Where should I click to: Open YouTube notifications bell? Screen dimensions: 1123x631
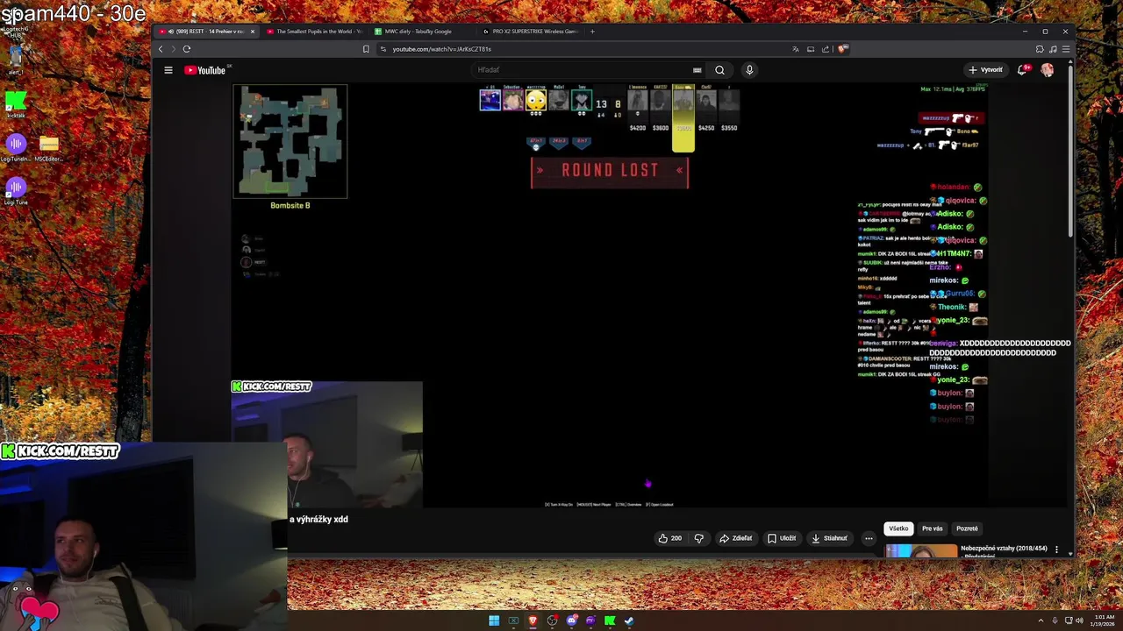1022,70
